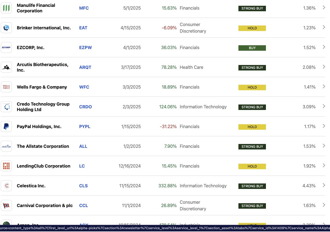Click the Allstate logo icon
Screen dimensions: 330x232
pyautogui.click(x=6, y=146)
